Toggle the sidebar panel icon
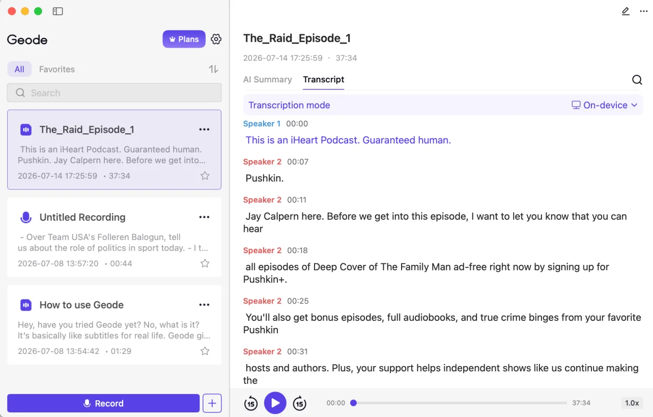This screenshot has height=417, width=653. point(58,11)
